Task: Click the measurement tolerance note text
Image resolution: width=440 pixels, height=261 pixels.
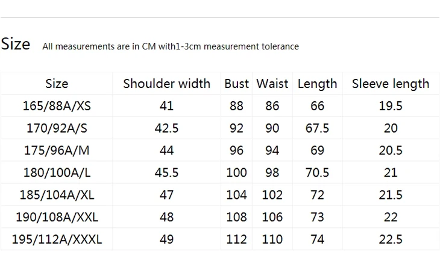Action: [x=171, y=46]
